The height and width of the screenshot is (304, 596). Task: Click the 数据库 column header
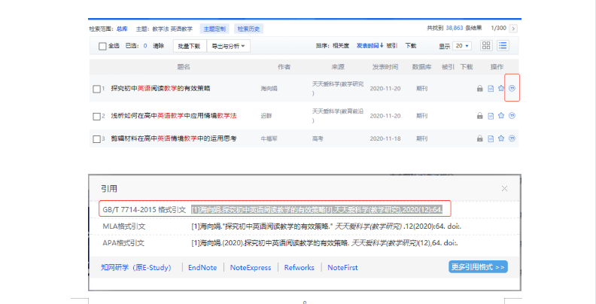(x=422, y=67)
